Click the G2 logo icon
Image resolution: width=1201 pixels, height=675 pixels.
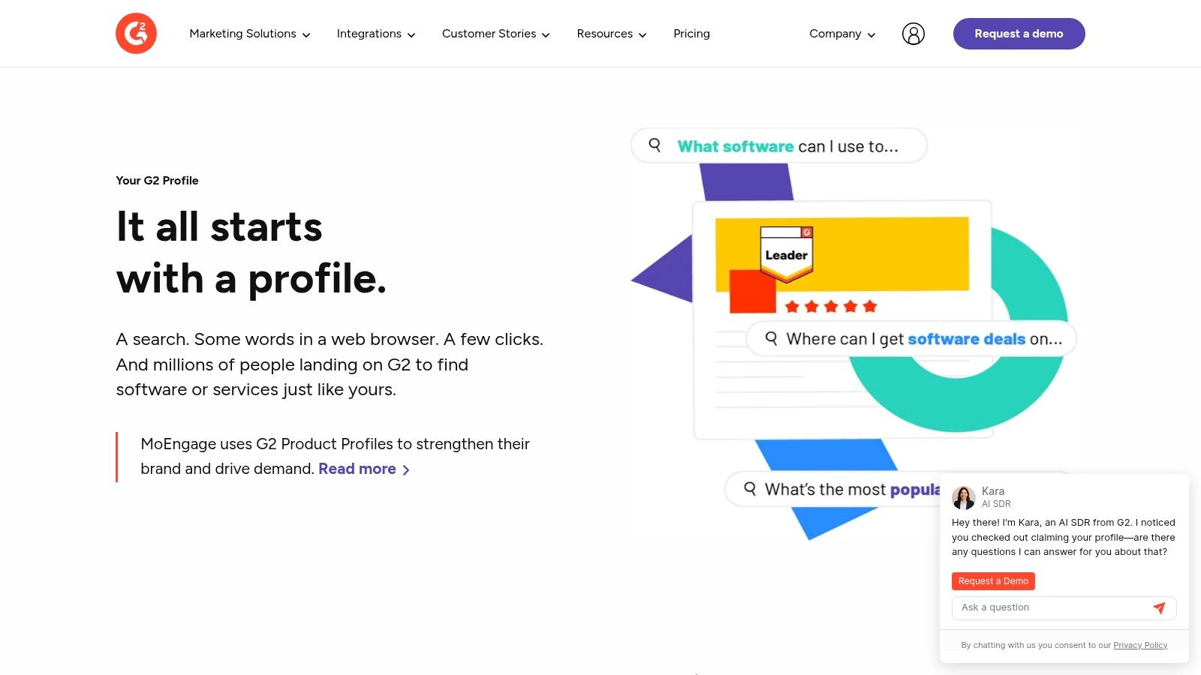pyautogui.click(x=136, y=34)
